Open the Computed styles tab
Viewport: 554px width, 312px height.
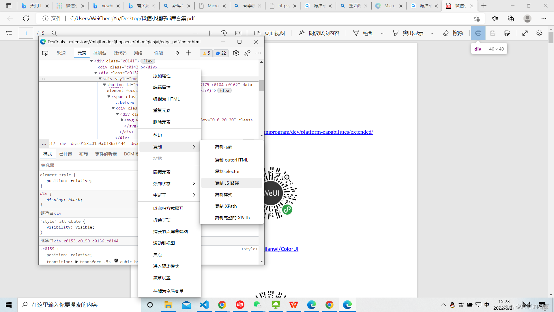(65, 154)
